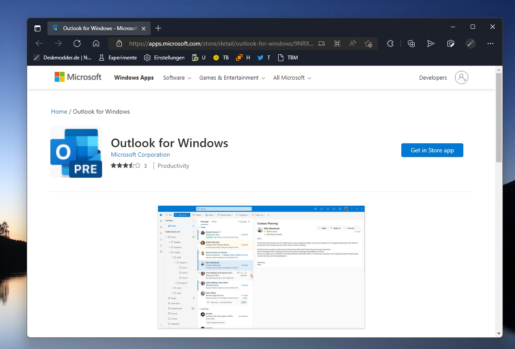The image size is (515, 349).
Task: Expand the Software dropdown menu
Action: [177, 78]
